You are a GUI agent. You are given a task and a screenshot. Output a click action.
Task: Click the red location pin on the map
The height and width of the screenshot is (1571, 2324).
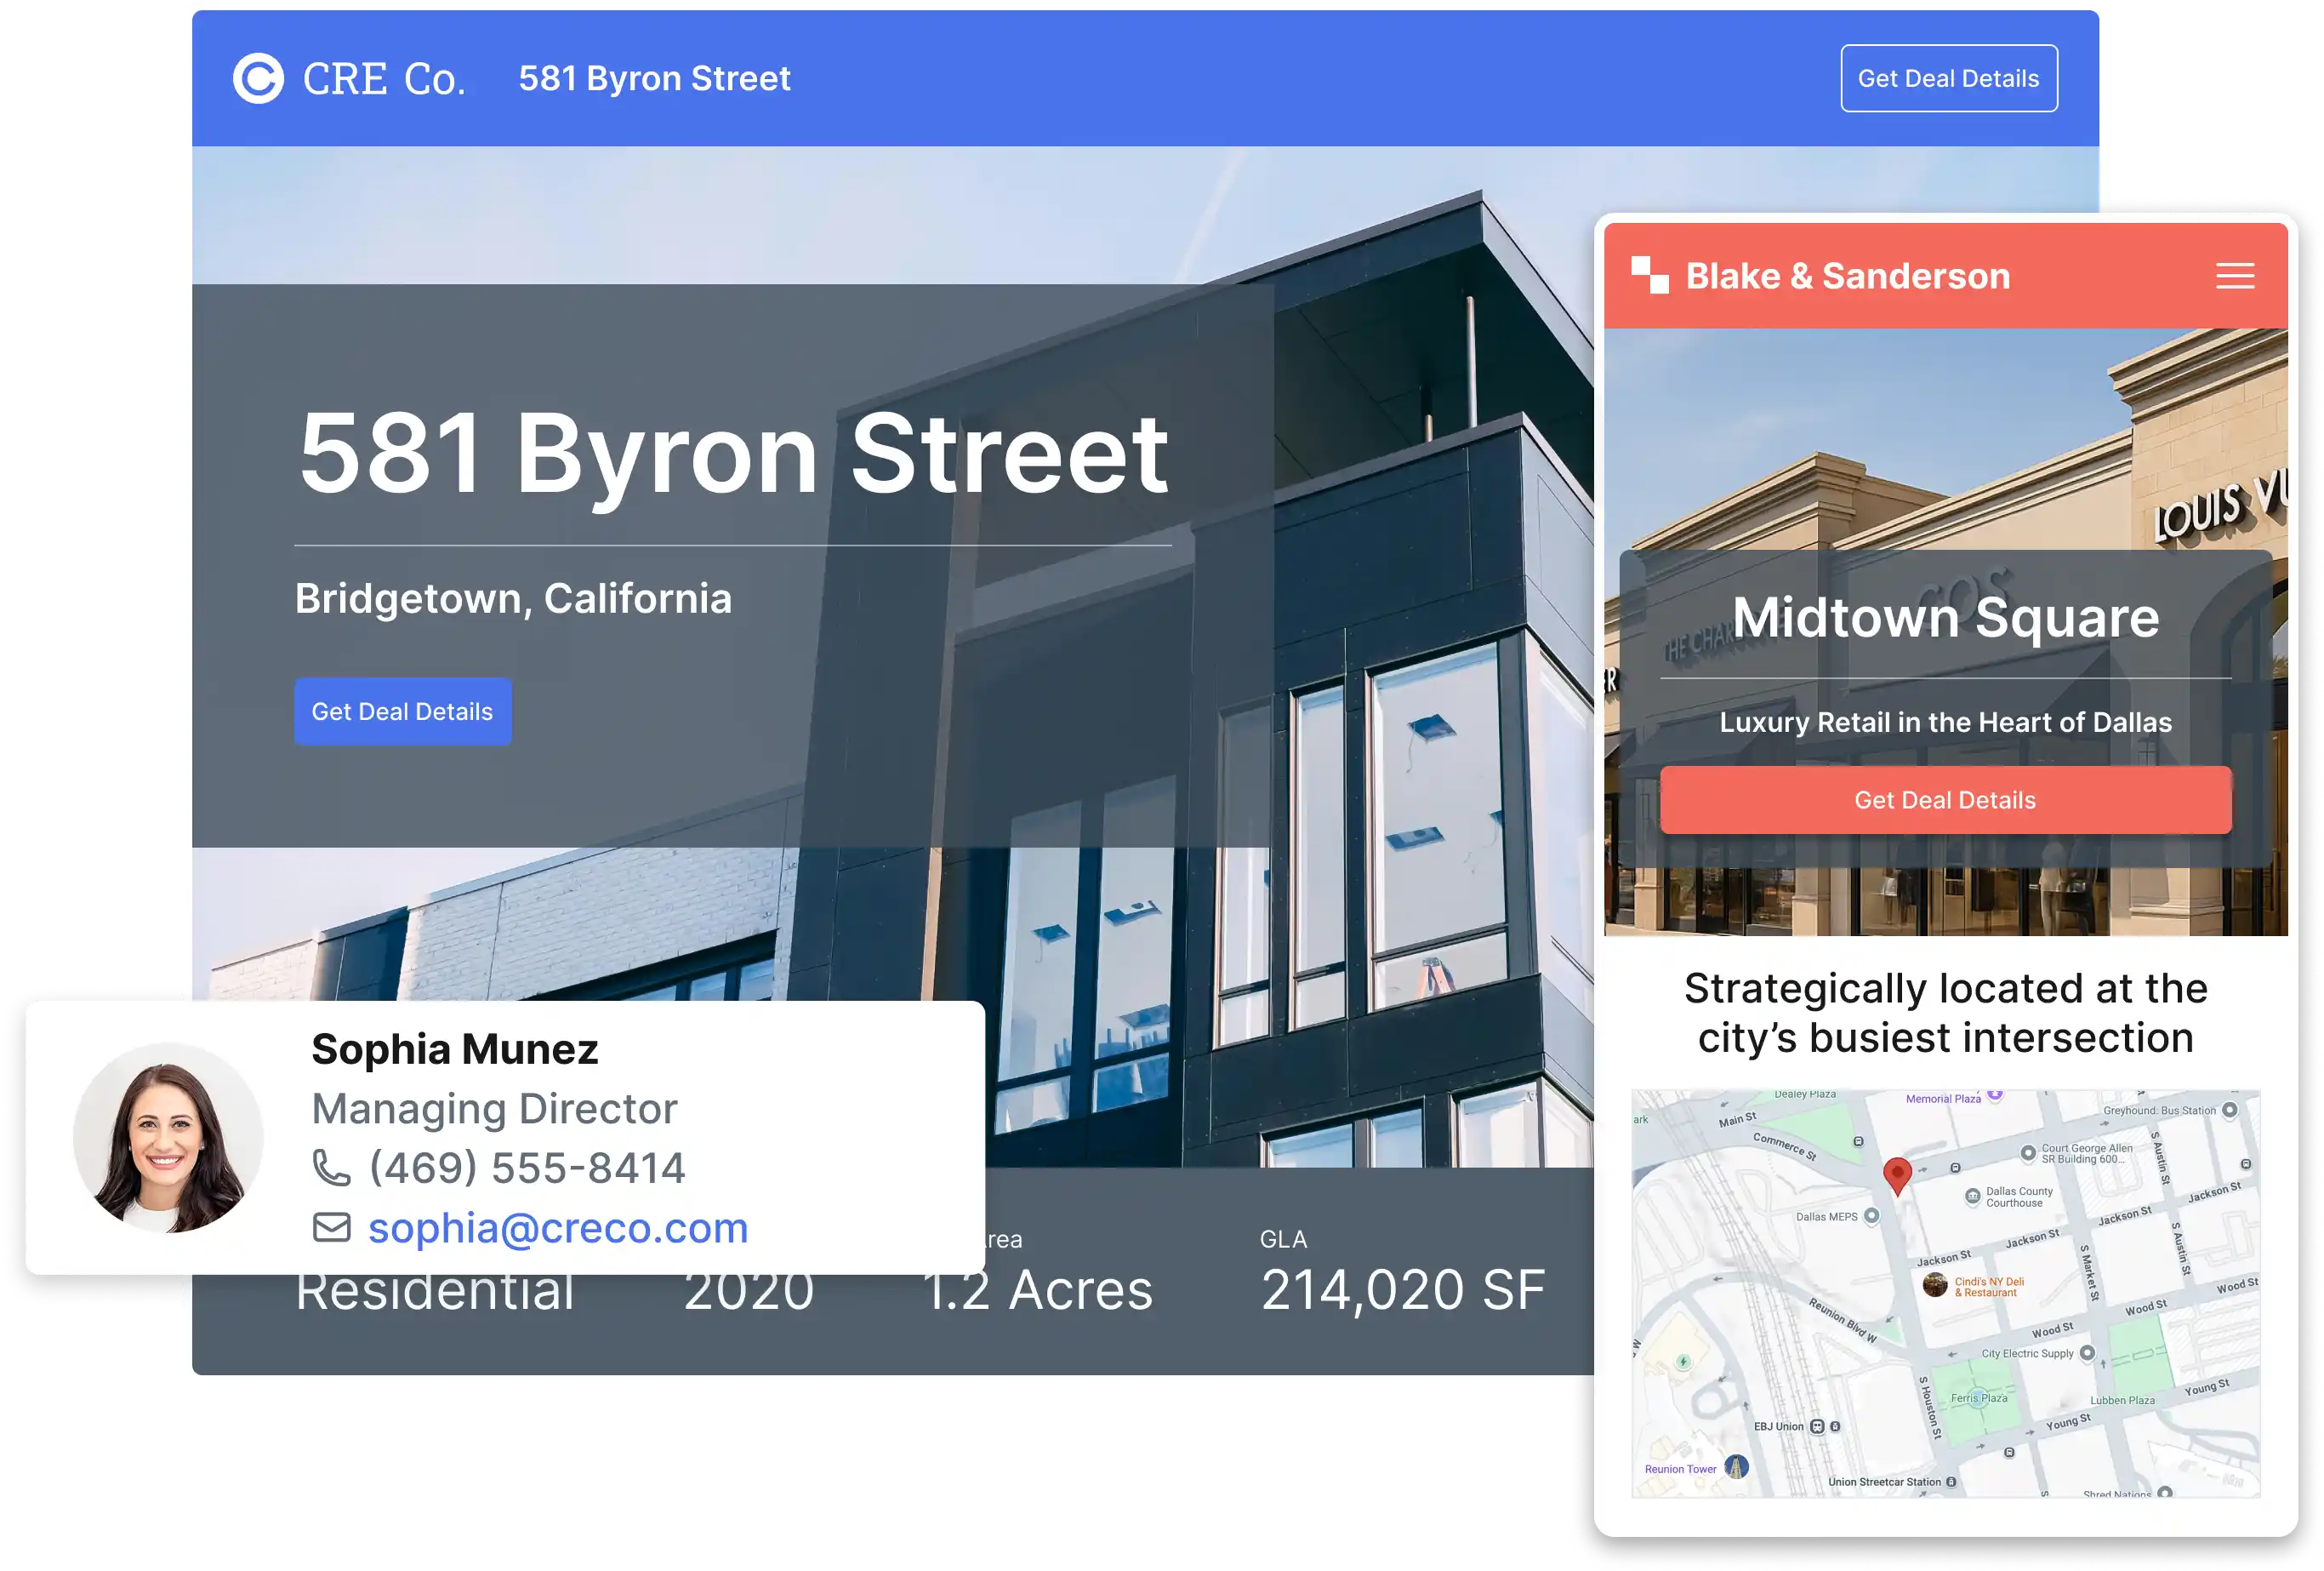coord(1897,1176)
